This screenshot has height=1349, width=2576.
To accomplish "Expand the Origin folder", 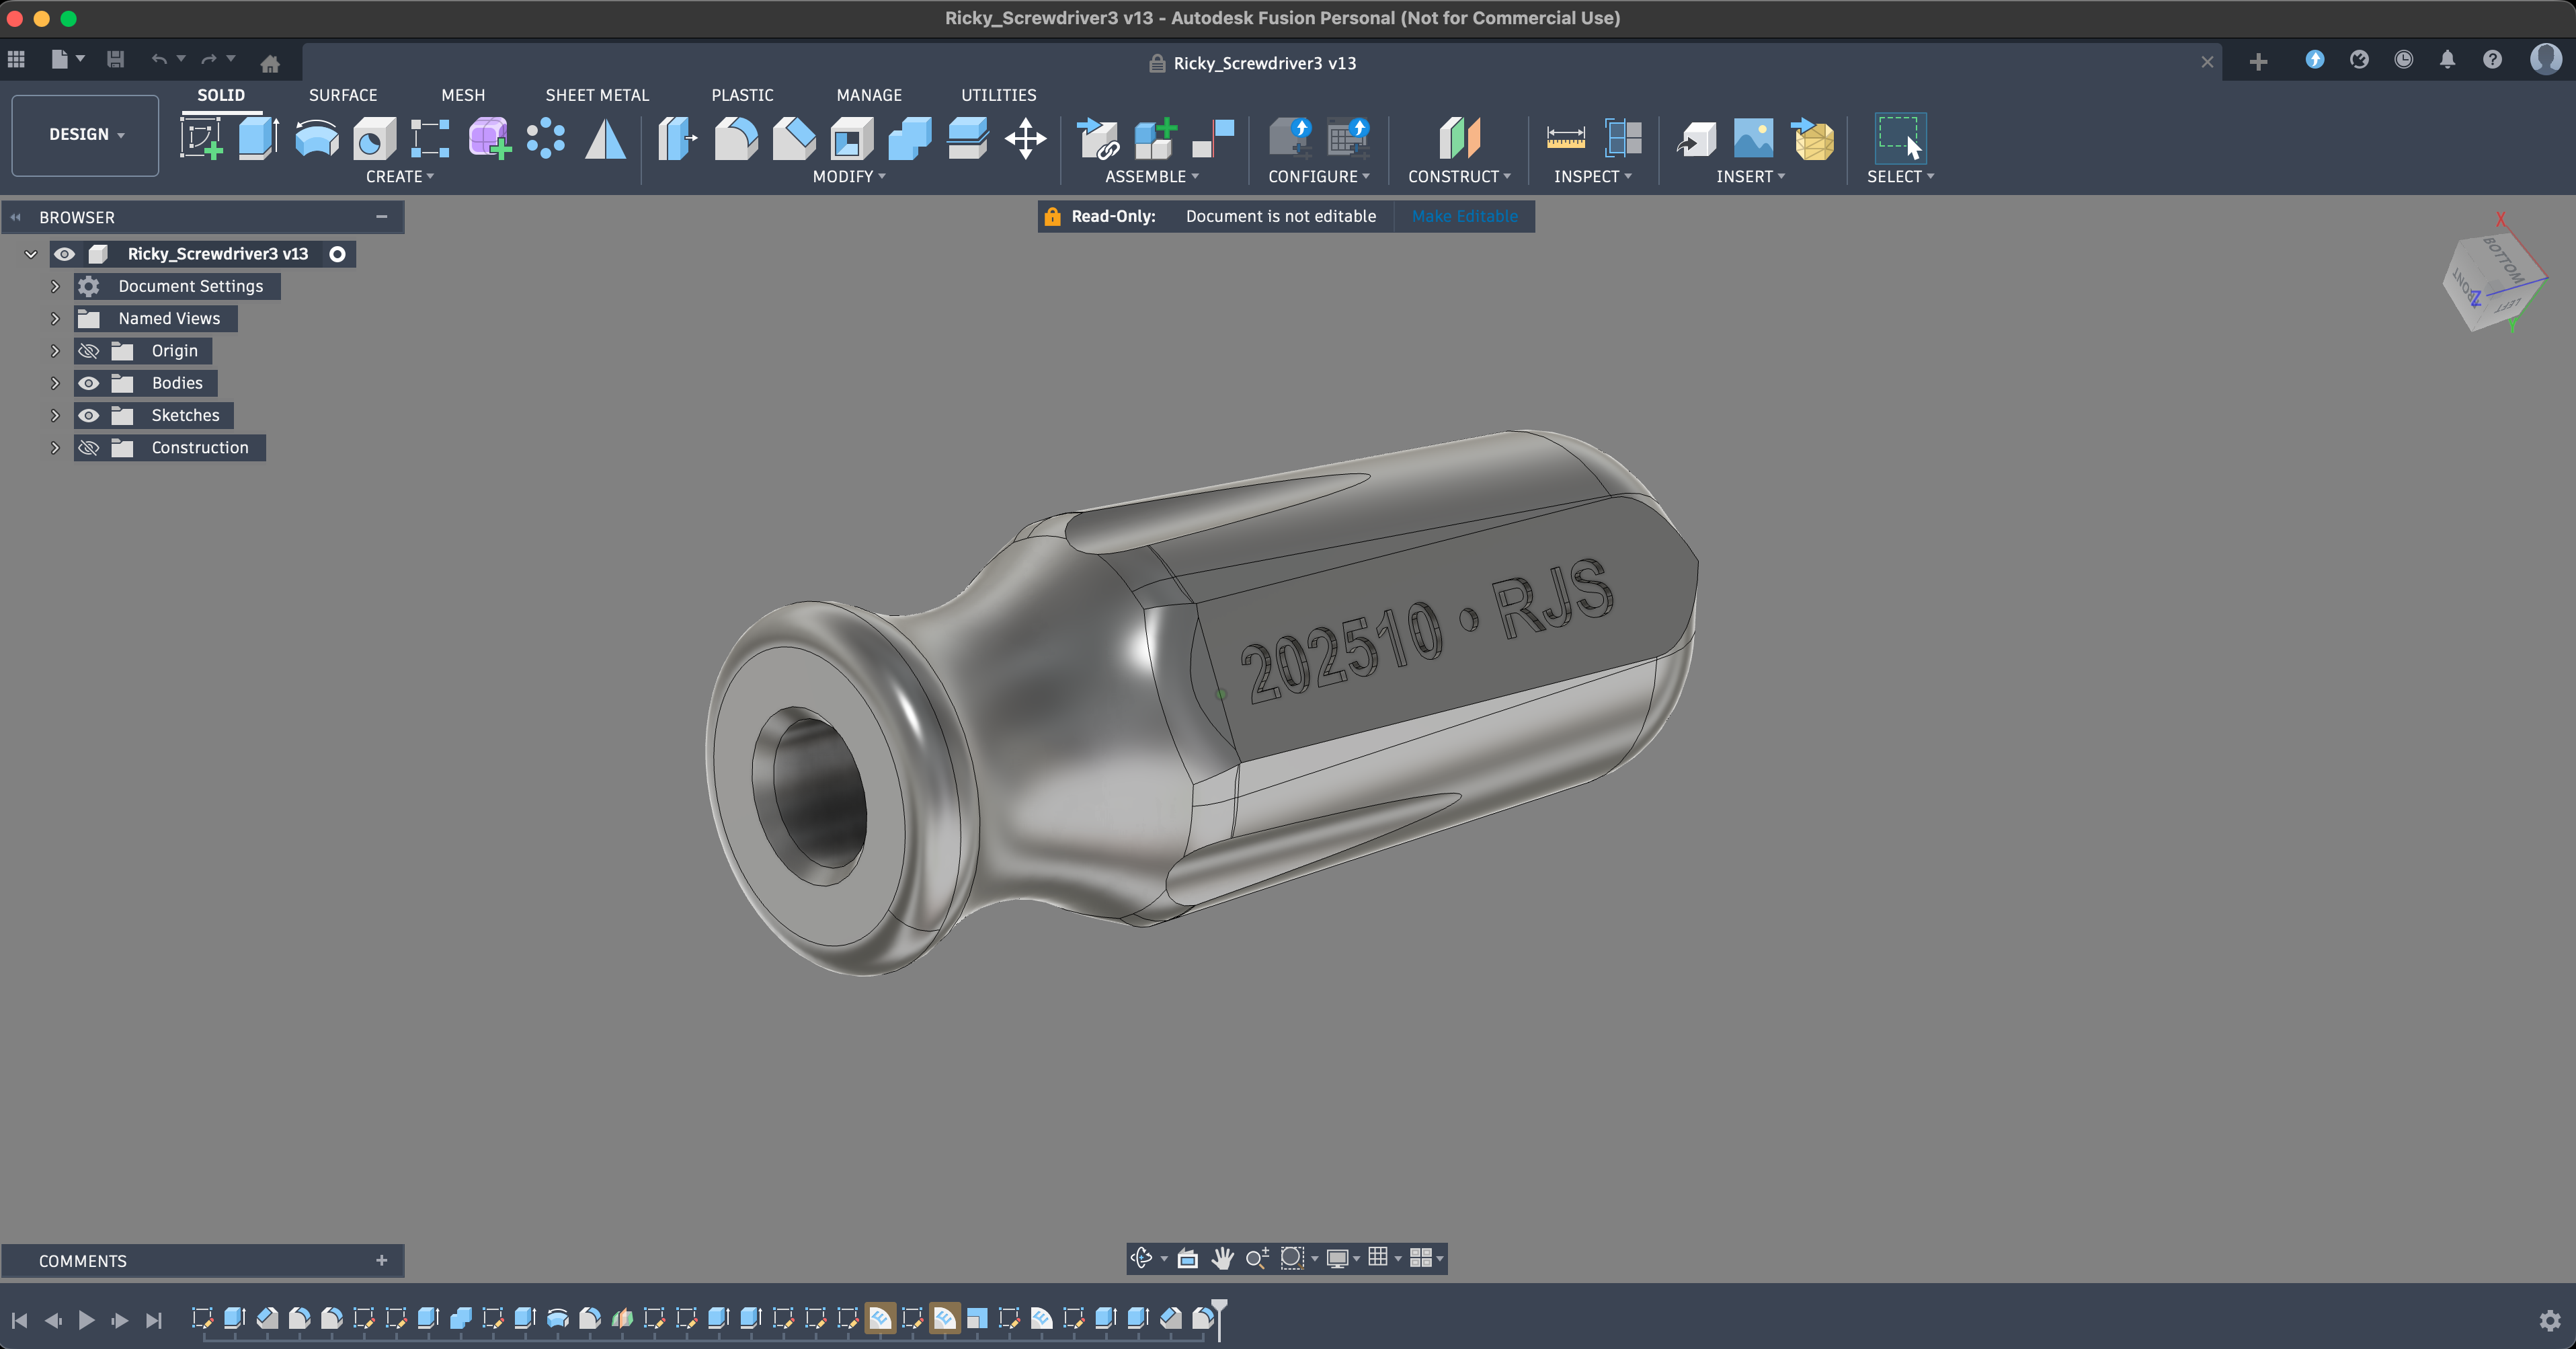I will [x=55, y=351].
